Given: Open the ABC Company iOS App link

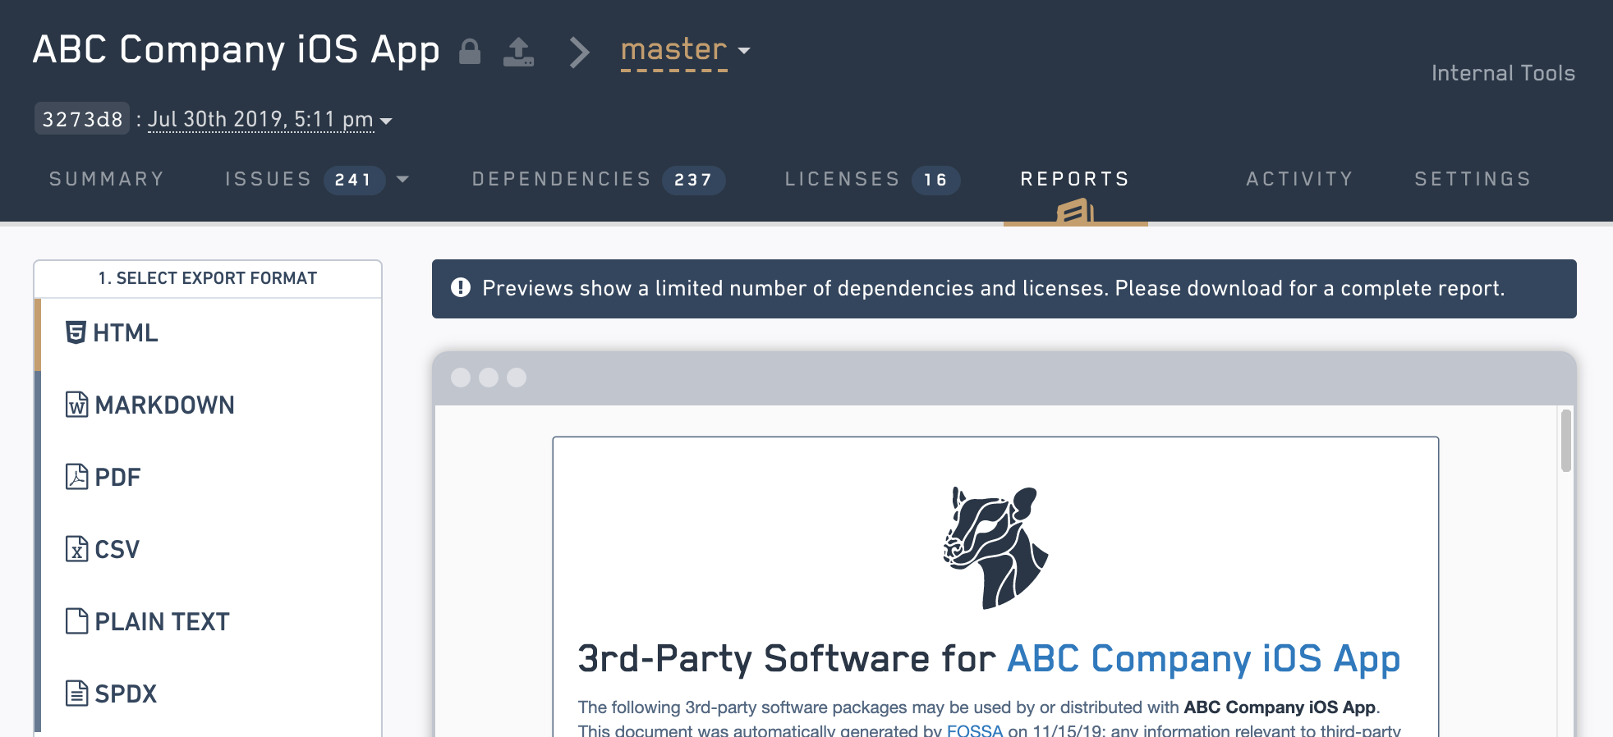Looking at the screenshot, I should [x=1203, y=659].
